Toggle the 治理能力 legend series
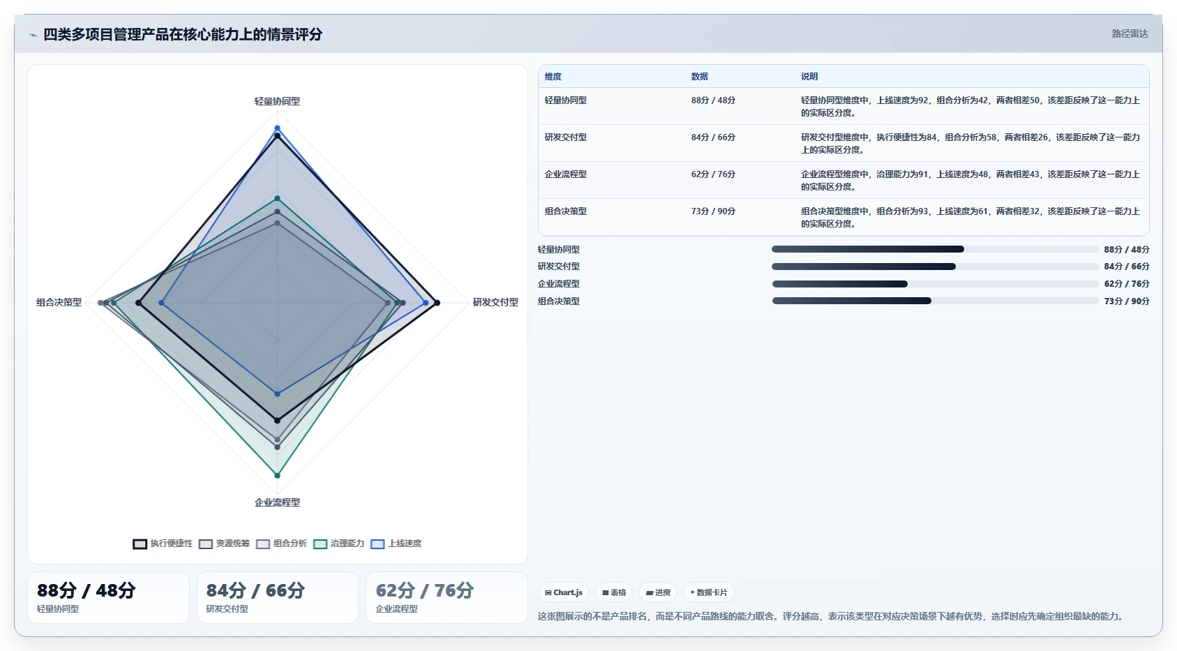Viewport: 1177px width, 651px height. 339,544
